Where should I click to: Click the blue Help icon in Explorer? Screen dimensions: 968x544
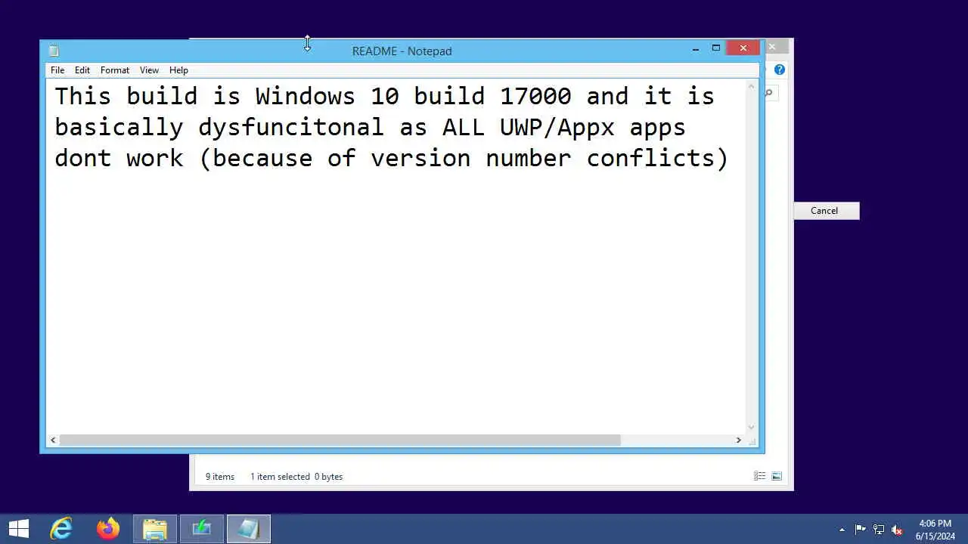click(x=780, y=70)
